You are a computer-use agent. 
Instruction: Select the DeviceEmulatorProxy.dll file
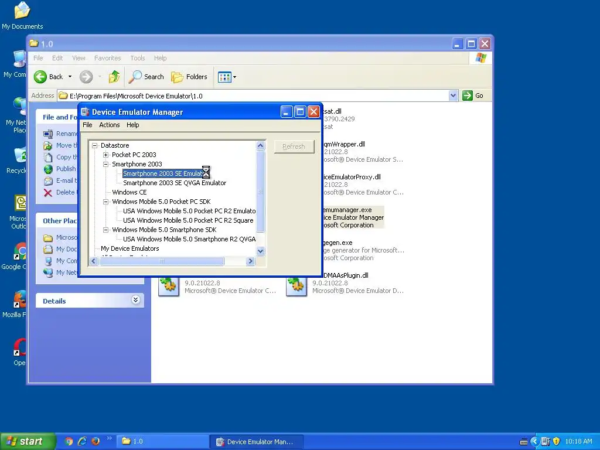(362, 185)
